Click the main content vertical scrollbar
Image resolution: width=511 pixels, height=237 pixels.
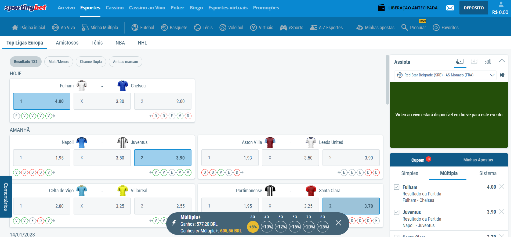click(x=387, y=80)
